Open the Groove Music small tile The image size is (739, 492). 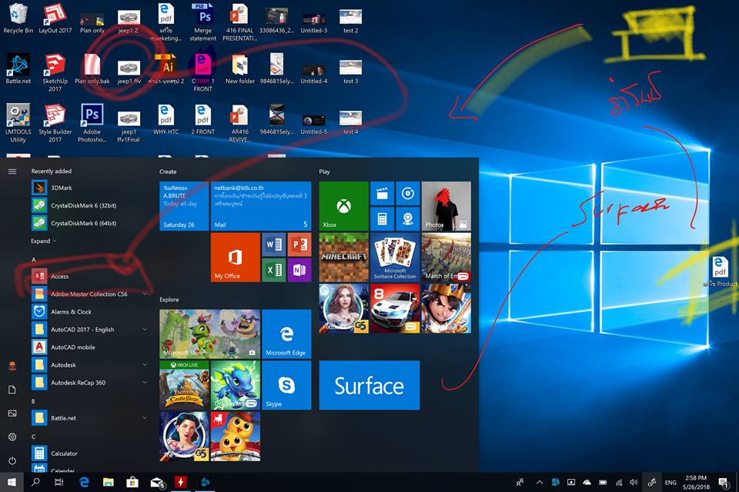tap(408, 194)
